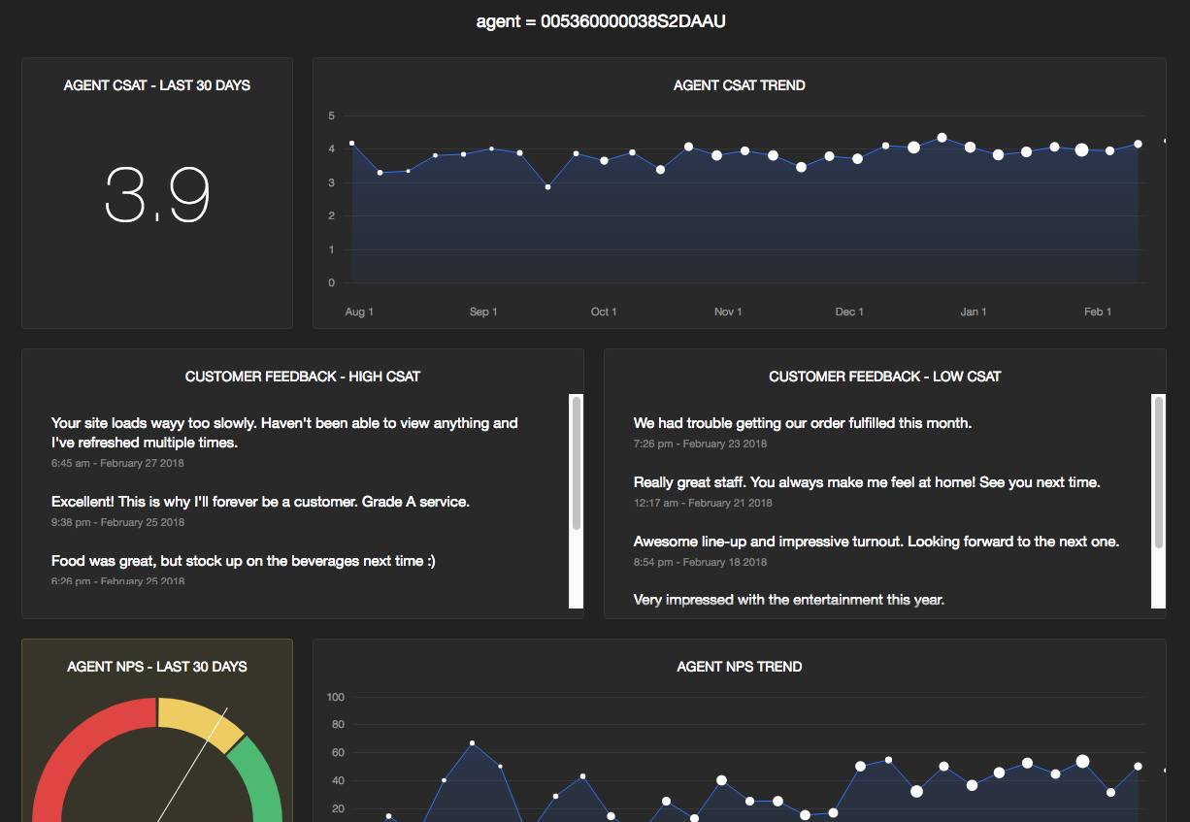Screen dimensions: 1190x822
Task: Click the largest NPS data point near 54
Action: click(x=1083, y=762)
